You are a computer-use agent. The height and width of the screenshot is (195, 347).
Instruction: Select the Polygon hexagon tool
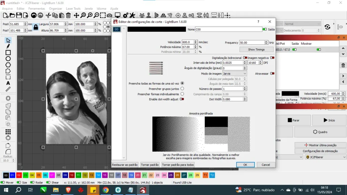pyautogui.click(x=8, y=65)
